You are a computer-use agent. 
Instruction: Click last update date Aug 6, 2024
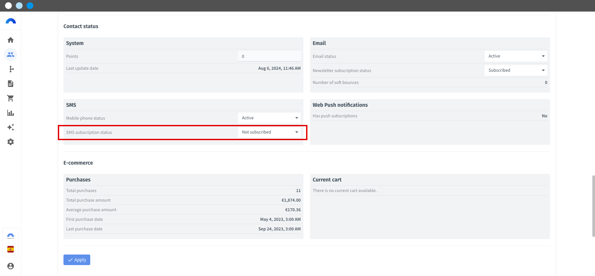pyautogui.click(x=279, y=68)
